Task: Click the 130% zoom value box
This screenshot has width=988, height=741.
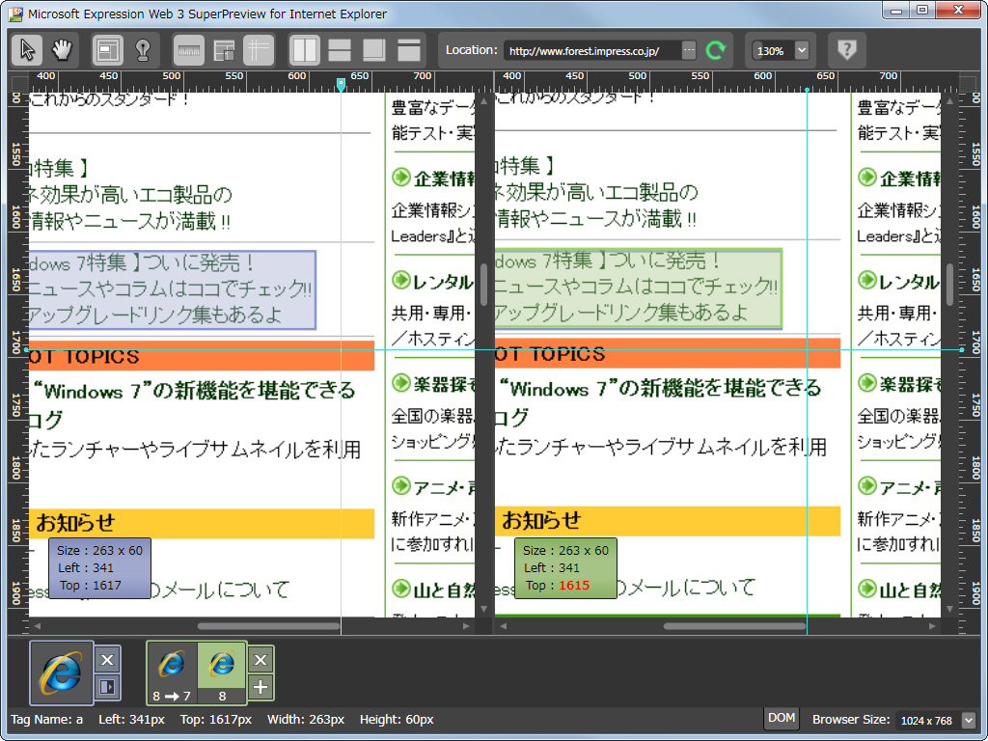Action: pyautogui.click(x=772, y=50)
